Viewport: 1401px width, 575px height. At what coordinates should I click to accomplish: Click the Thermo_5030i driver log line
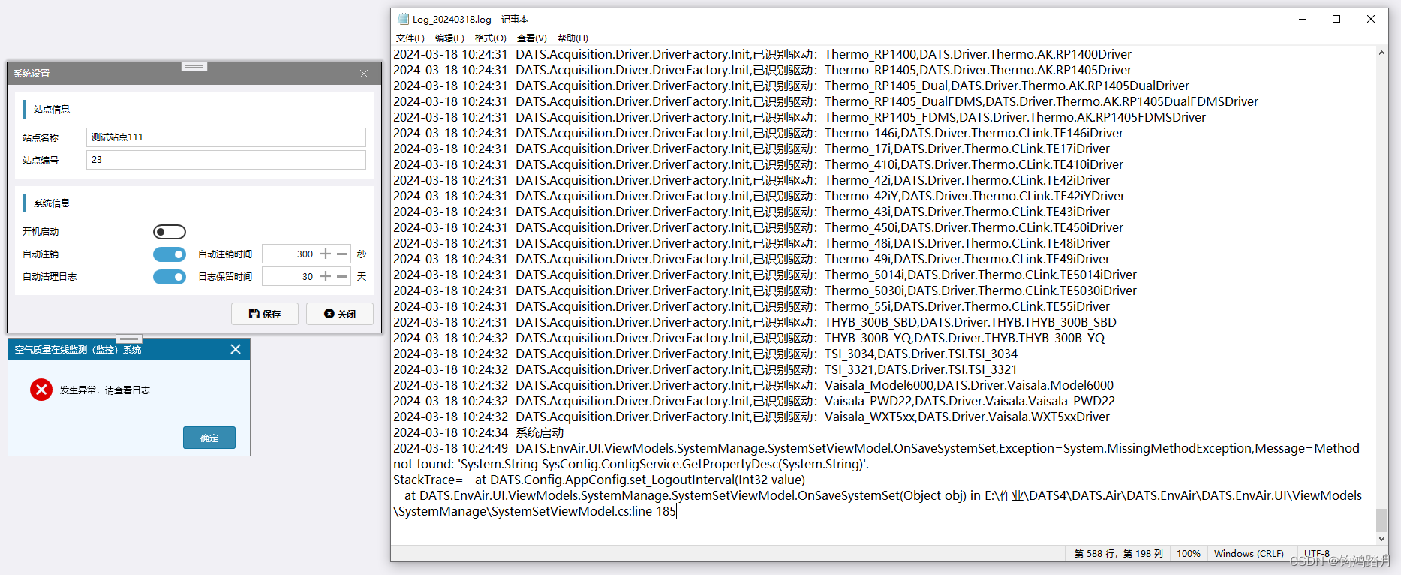[765, 291]
